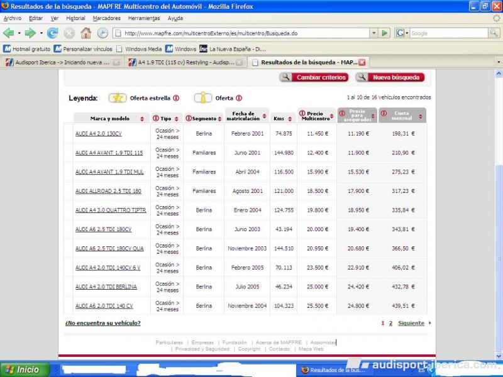Image resolution: width=503 pixels, height=377 pixels.
Task: Click info icon in Segmento column header
Action: pos(189,118)
